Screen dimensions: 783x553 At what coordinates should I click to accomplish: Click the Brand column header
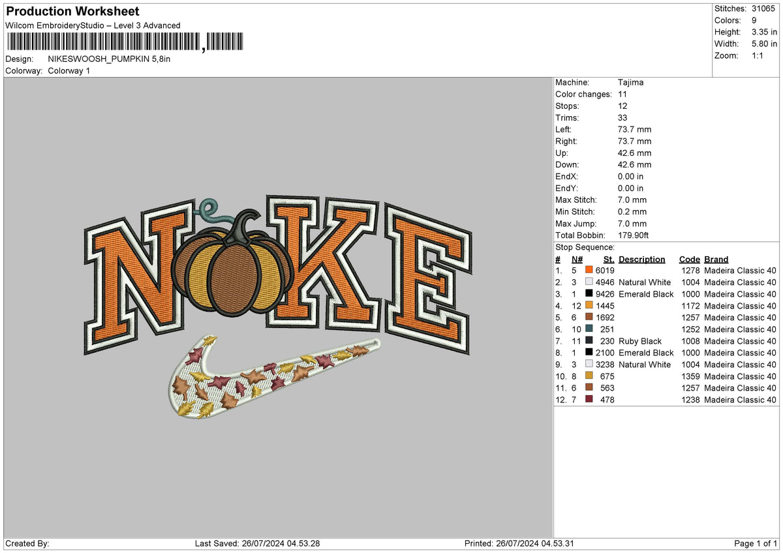point(716,259)
